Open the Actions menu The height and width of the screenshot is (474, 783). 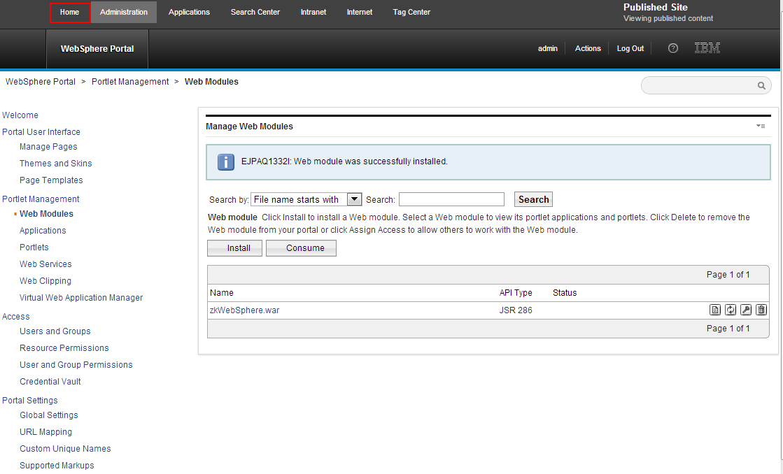coord(588,48)
